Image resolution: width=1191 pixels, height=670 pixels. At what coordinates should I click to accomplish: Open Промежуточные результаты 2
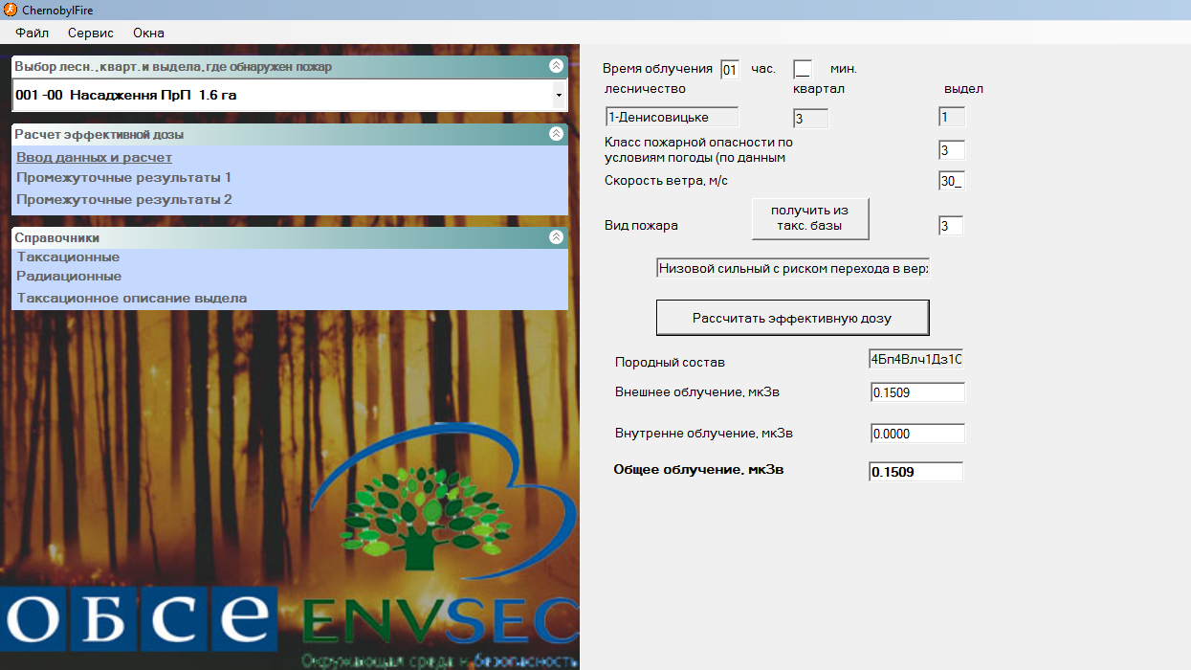123,199
